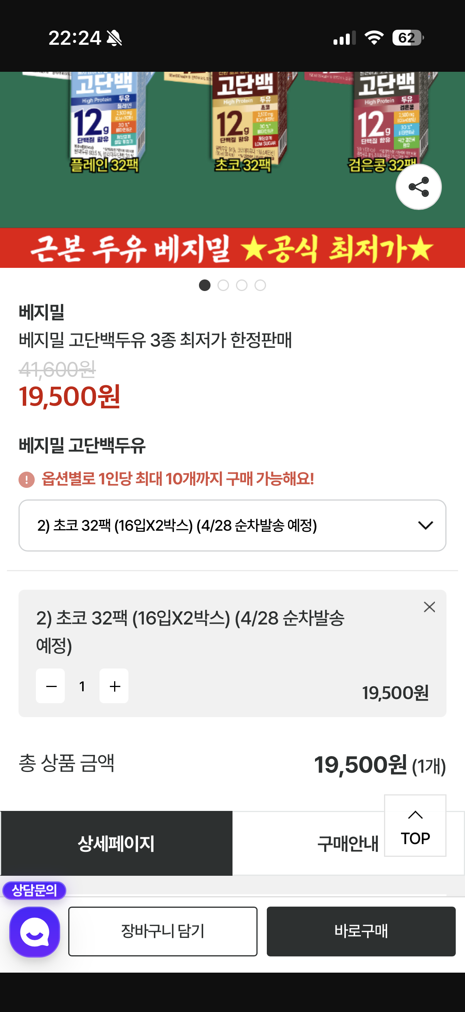Tap the share icon on product image
Screen dimensions: 465x1012
pos(418,186)
